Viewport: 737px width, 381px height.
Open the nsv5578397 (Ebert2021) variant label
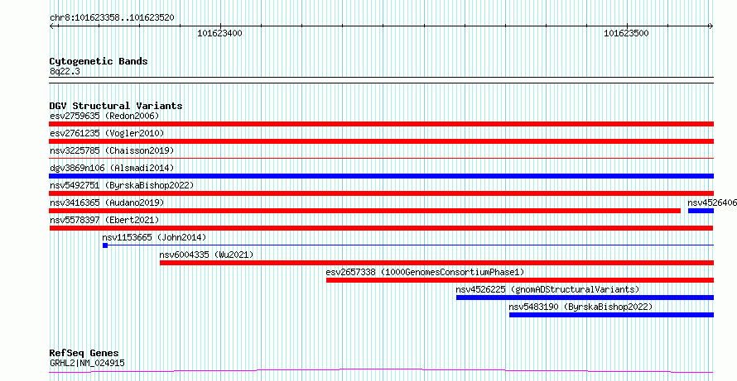pyautogui.click(x=104, y=220)
